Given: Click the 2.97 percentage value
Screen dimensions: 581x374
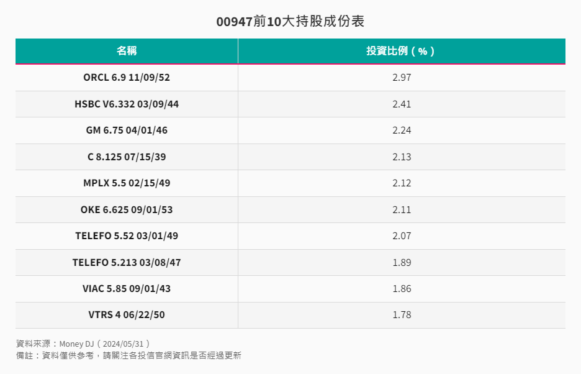Looking at the screenshot, I should [402, 78].
